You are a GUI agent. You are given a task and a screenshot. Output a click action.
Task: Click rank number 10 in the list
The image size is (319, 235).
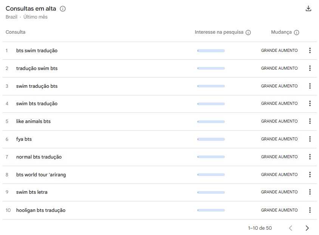(x=8, y=210)
